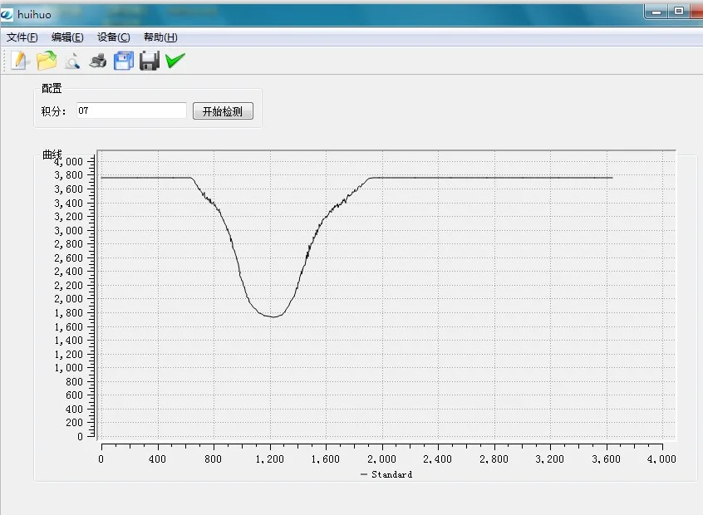The width and height of the screenshot is (703, 515).
Task: Open the 设备(C) menu
Action: (x=114, y=37)
